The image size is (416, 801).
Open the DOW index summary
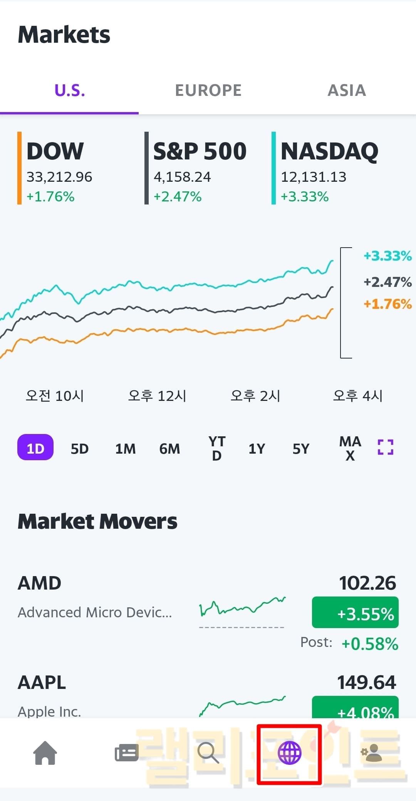click(60, 168)
